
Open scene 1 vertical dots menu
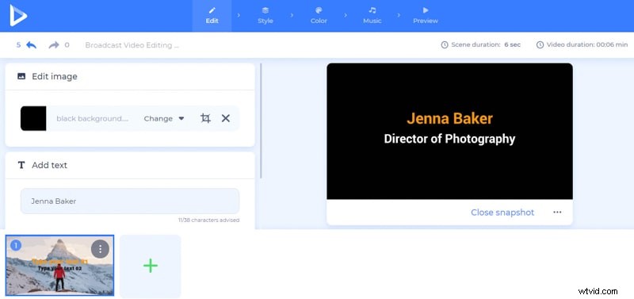101,249
